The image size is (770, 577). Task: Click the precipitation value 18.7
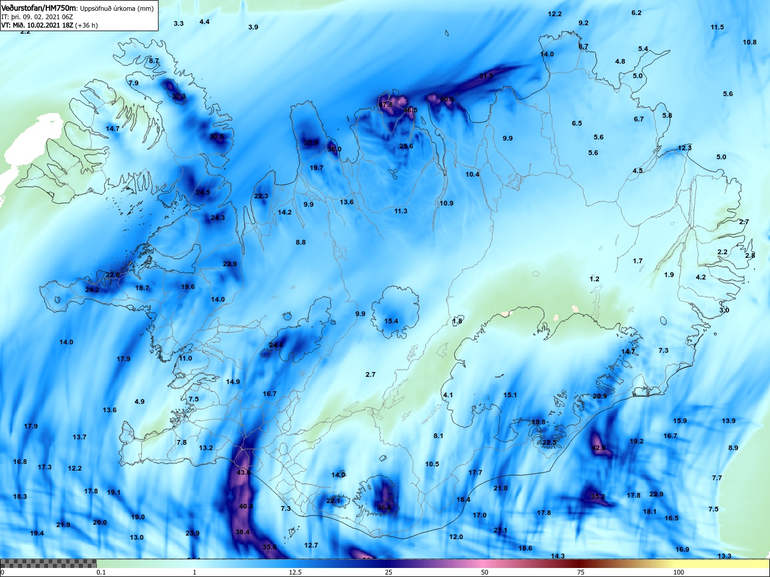(x=142, y=288)
